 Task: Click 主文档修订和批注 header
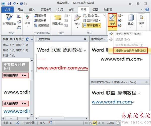tap(16, 67)
